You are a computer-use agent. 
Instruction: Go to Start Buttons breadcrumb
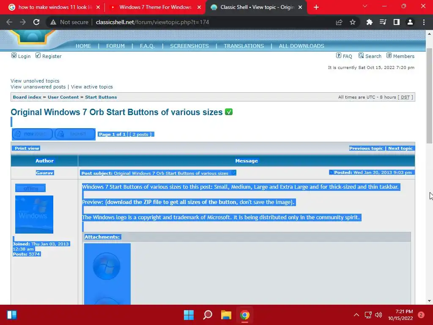101,97
